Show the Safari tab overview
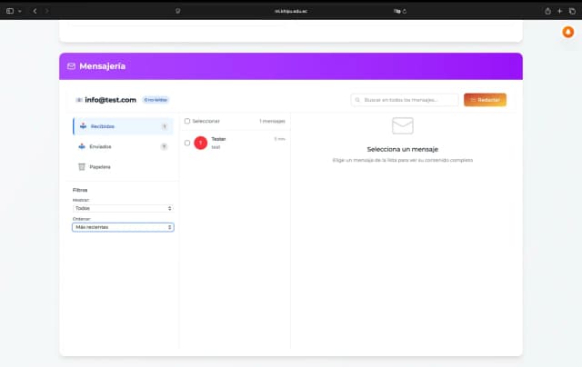 (x=572, y=11)
